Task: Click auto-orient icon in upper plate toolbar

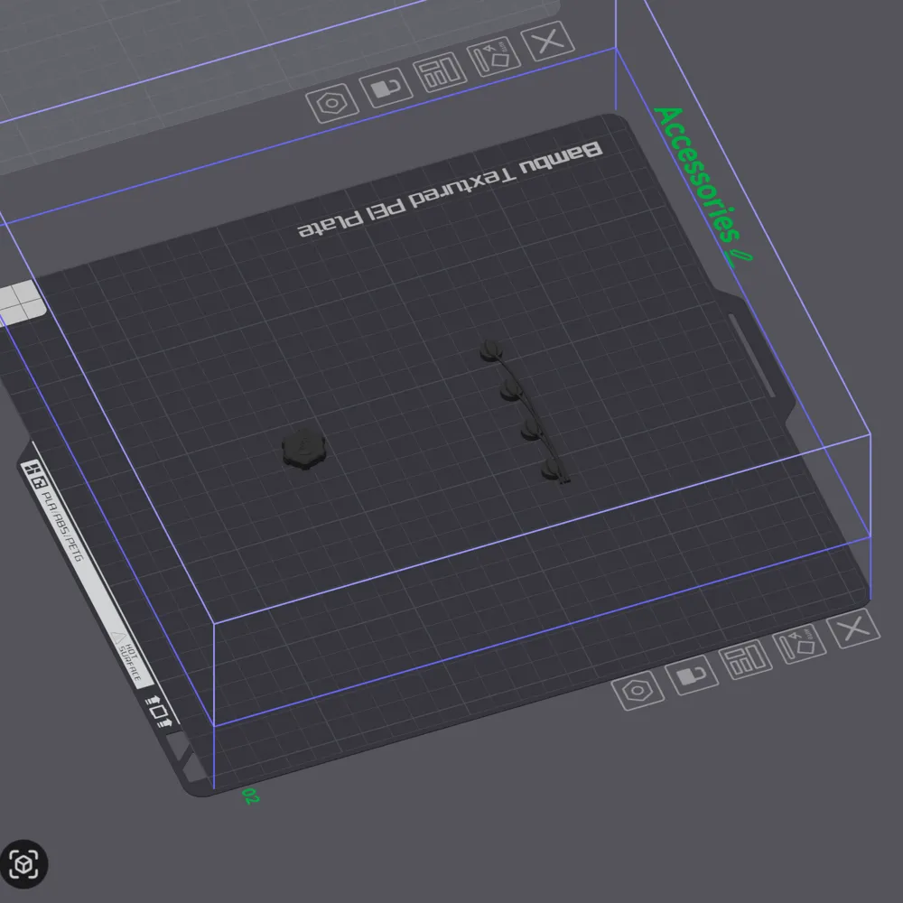Action: tap(494, 56)
